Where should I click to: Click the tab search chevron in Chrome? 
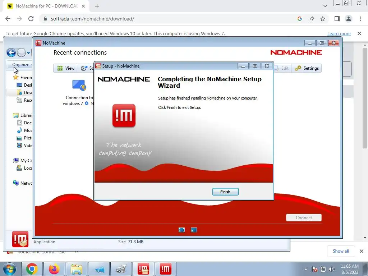pos(325,6)
